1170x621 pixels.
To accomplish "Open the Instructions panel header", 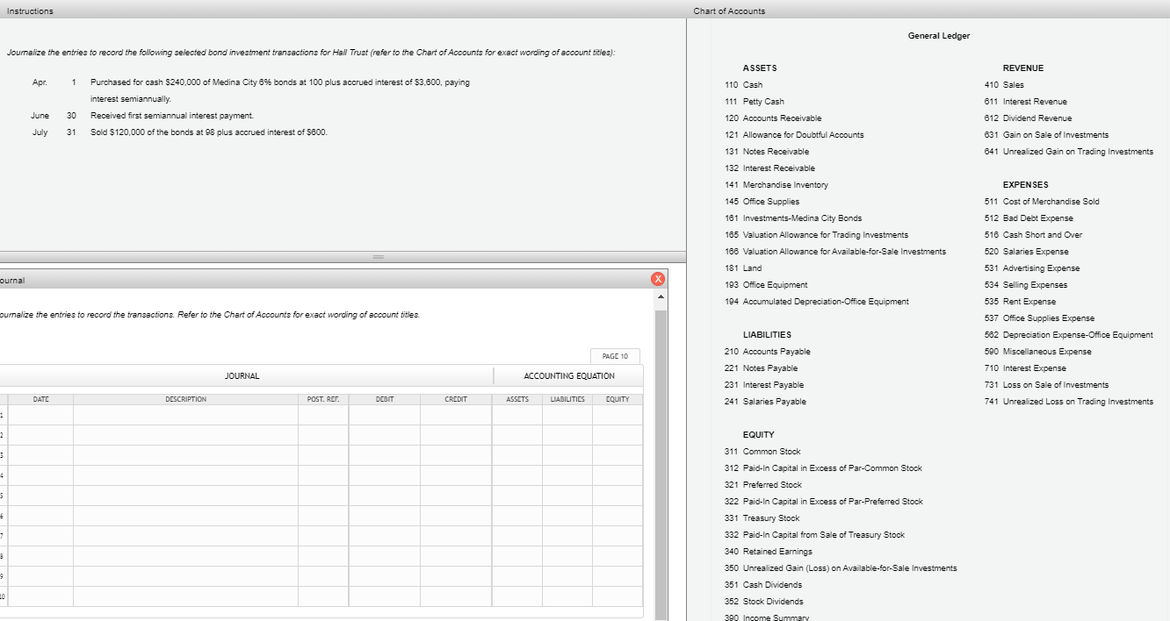I will [343, 11].
